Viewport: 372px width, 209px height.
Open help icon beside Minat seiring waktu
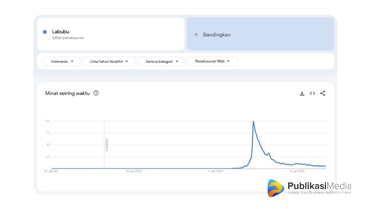pos(96,93)
